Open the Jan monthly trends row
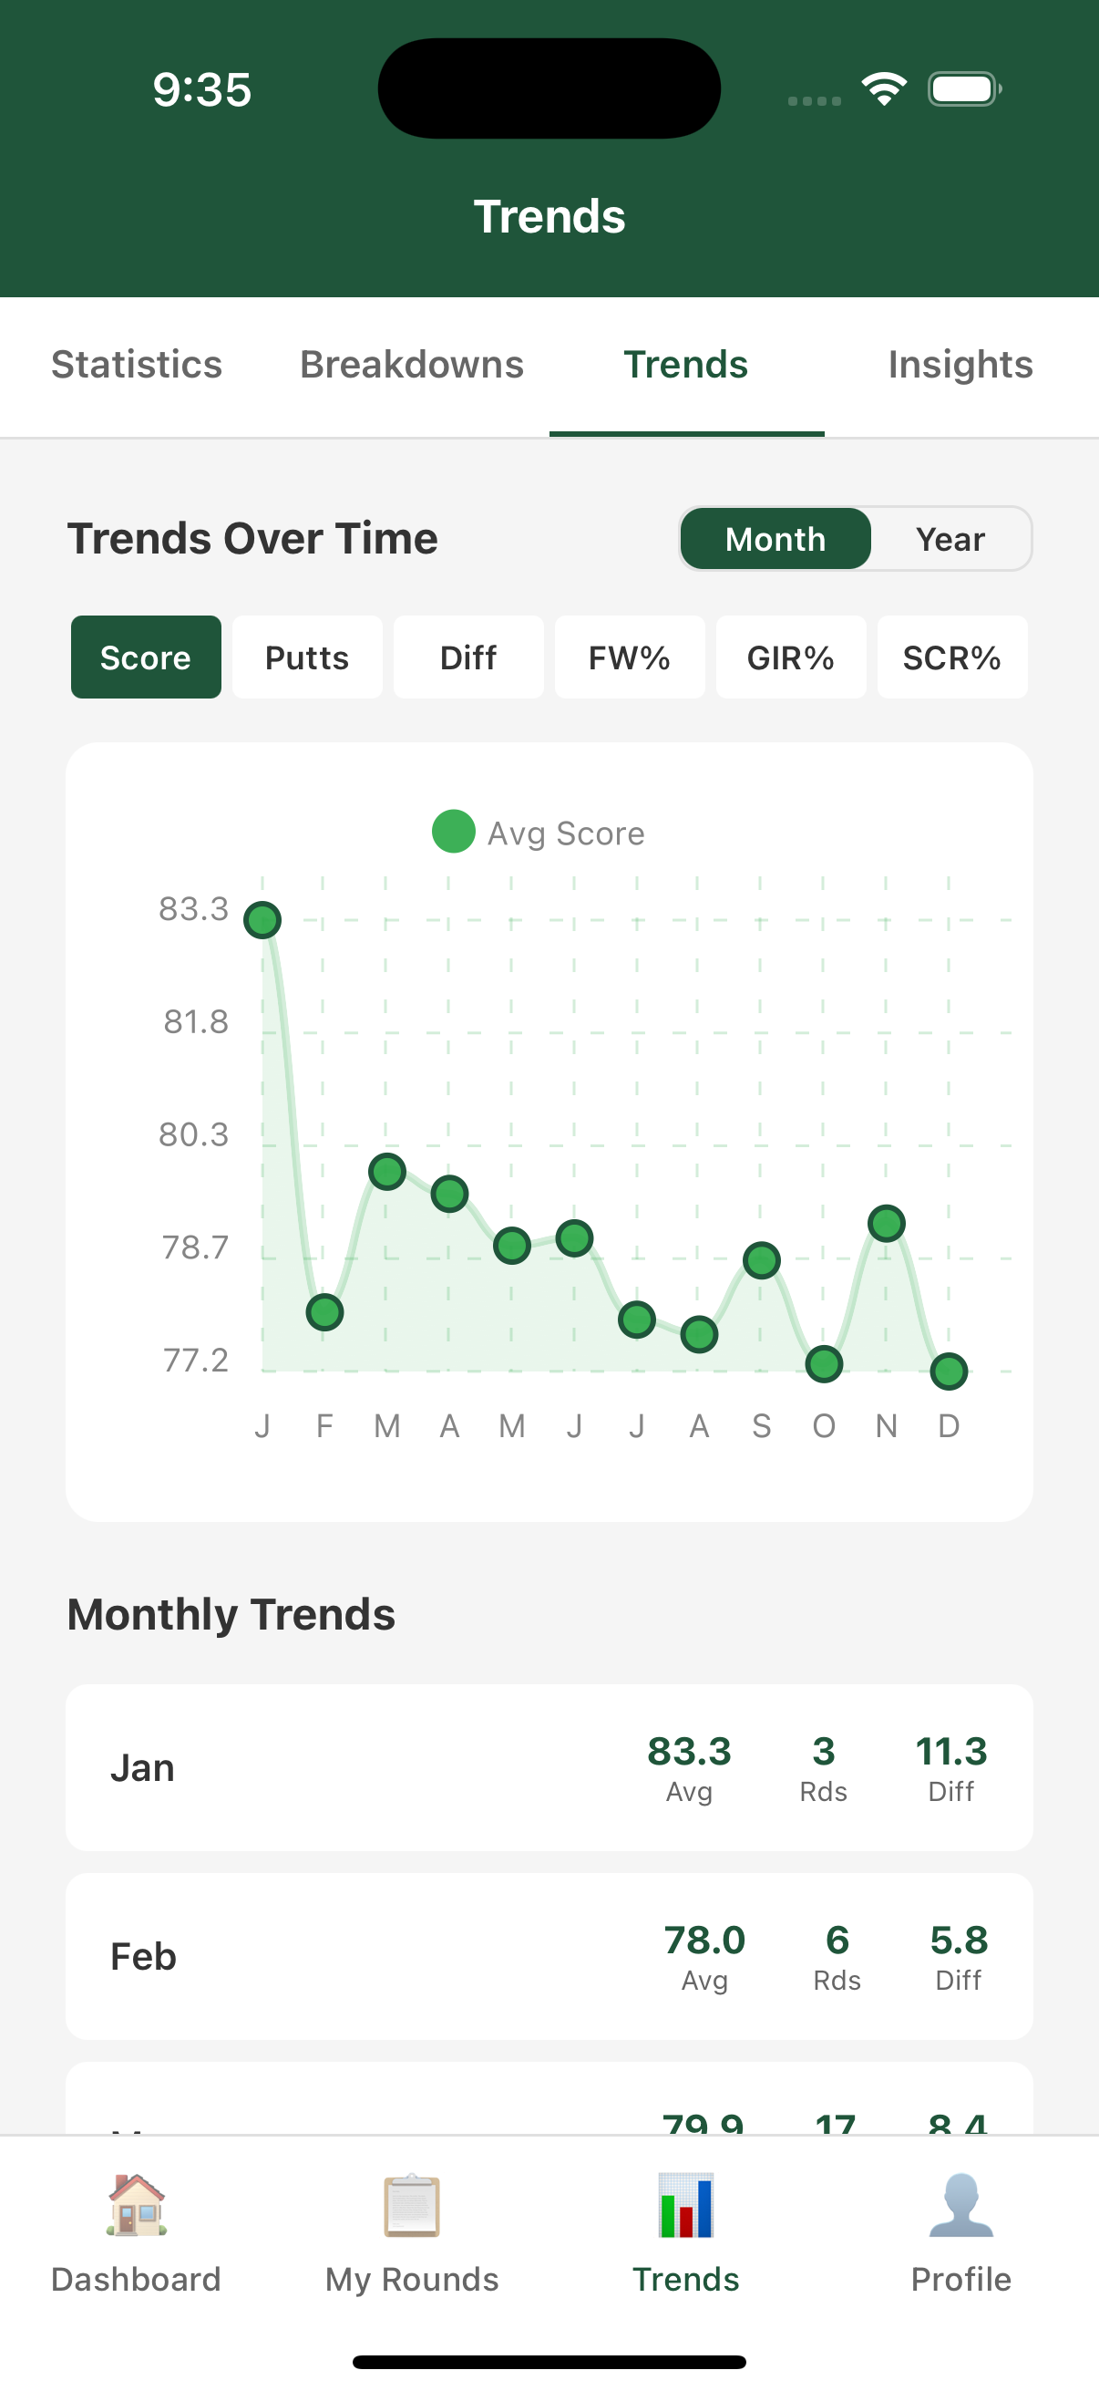 coord(549,1767)
